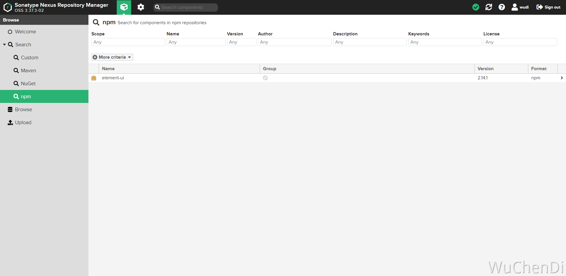This screenshot has height=276, width=566.
Task: Sort results by Group column header
Action: [367, 69]
